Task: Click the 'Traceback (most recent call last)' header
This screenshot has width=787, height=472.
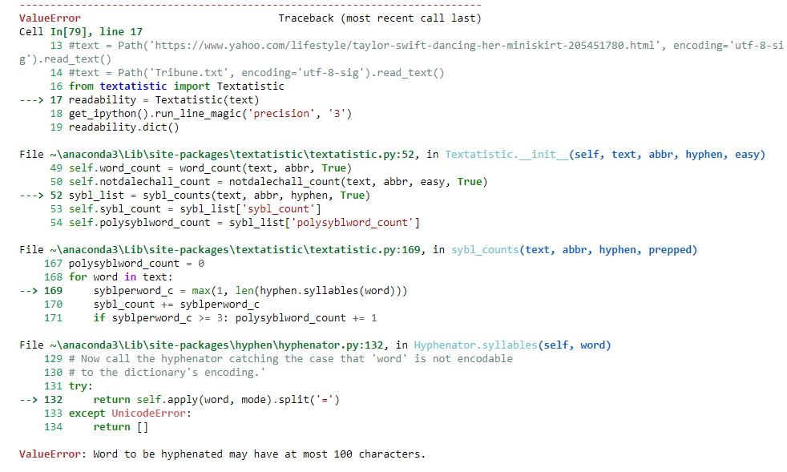Action: (x=381, y=18)
